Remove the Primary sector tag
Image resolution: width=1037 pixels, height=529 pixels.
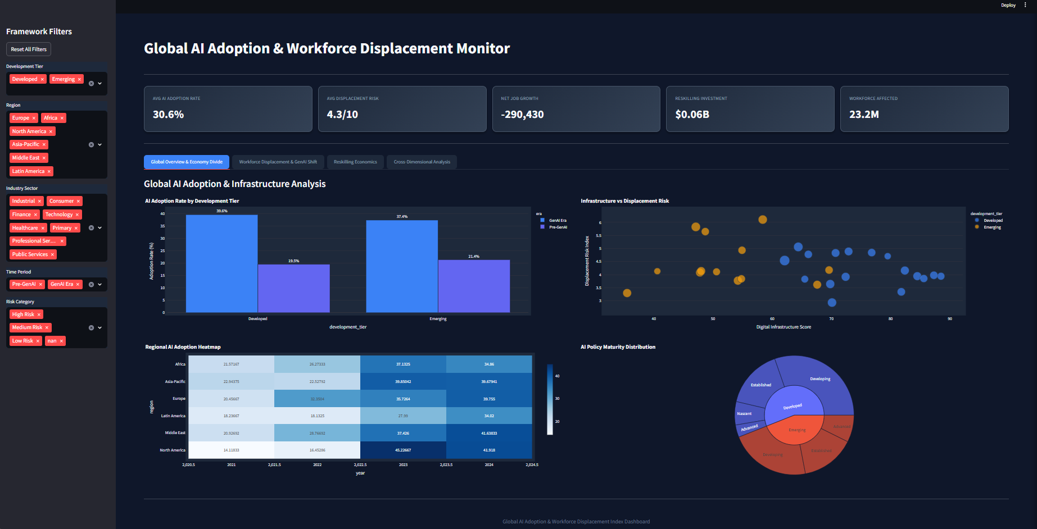76,228
